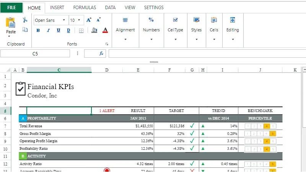Click the green up arrow in Gross Profit Margin row
The height and width of the screenshot is (172, 306).
click(x=203, y=133)
